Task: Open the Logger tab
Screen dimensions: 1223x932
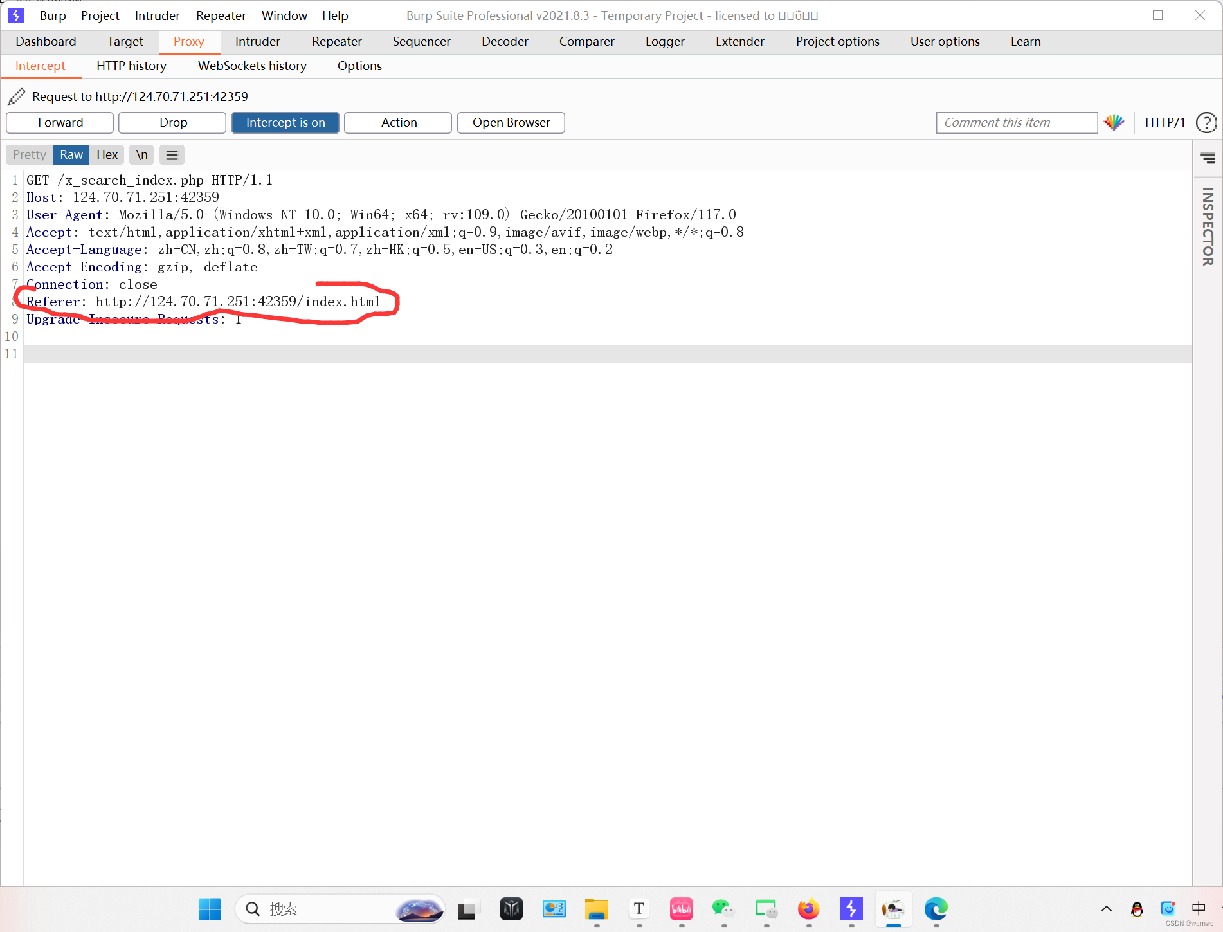Action: tap(665, 41)
